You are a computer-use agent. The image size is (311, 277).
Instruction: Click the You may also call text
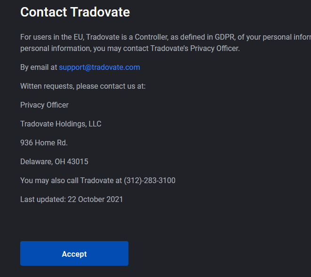(x=49, y=180)
